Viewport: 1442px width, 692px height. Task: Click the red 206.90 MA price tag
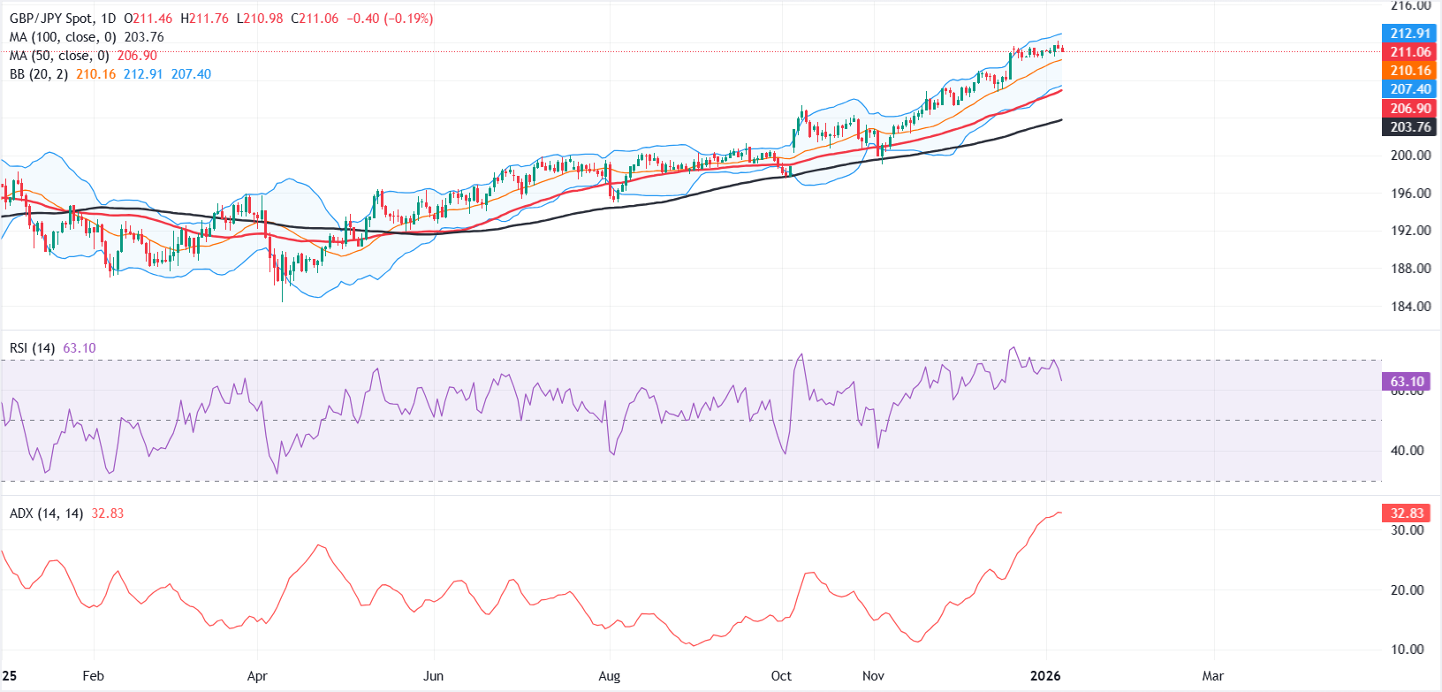click(1409, 108)
